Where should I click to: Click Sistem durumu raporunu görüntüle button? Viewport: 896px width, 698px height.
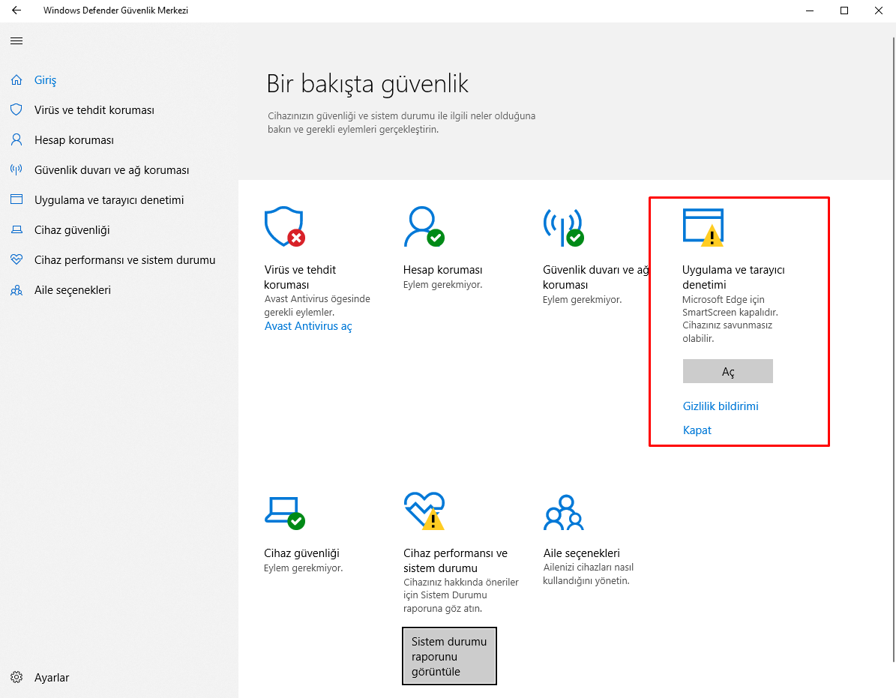point(449,656)
